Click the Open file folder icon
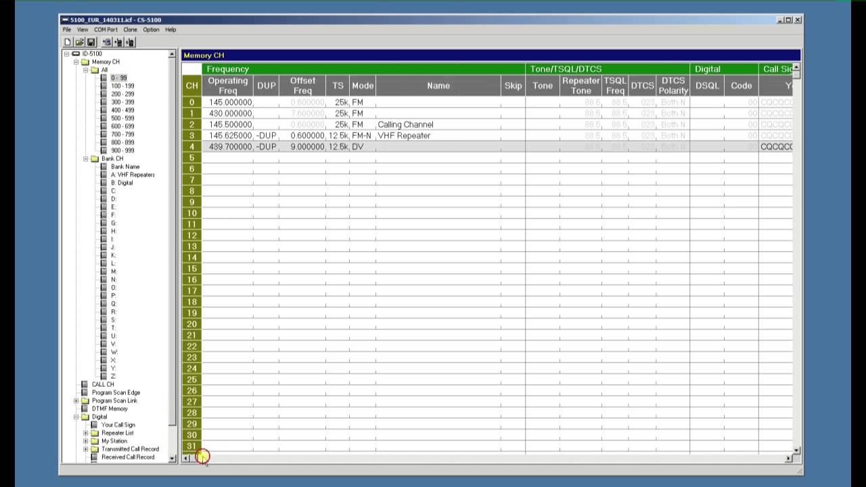The image size is (866, 487). tap(79, 42)
